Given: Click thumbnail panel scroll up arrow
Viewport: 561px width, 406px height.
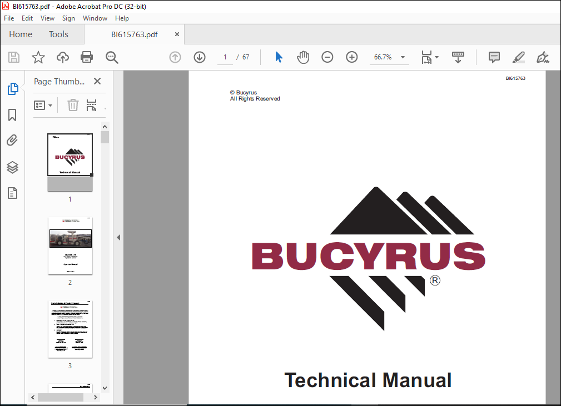Looking at the screenshot, I should [x=105, y=127].
